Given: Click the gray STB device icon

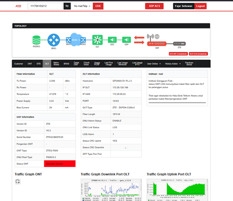Looking at the screenshot, I should pyautogui.click(x=179, y=44).
